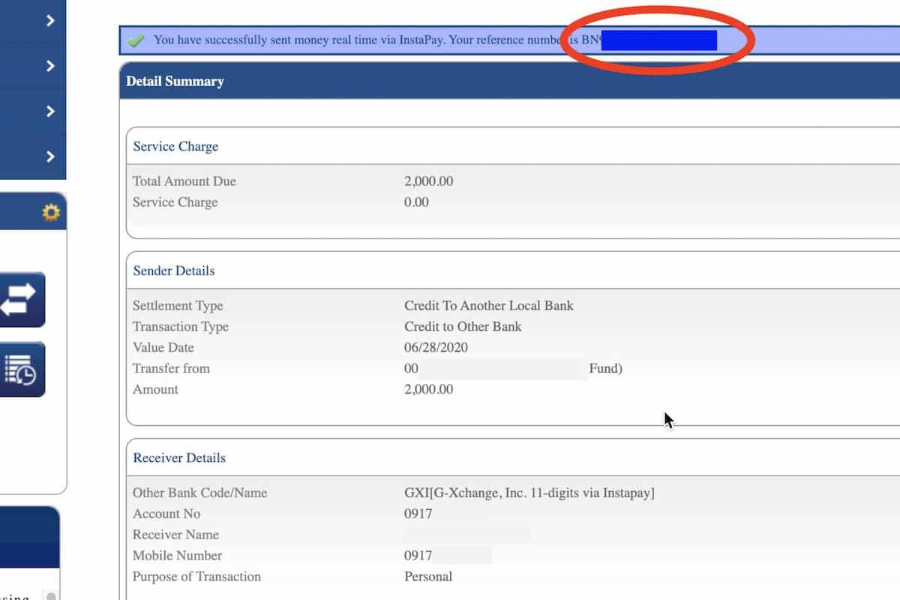The width and height of the screenshot is (900, 600).
Task: Select the Receiver Details section heading
Action: click(x=178, y=457)
